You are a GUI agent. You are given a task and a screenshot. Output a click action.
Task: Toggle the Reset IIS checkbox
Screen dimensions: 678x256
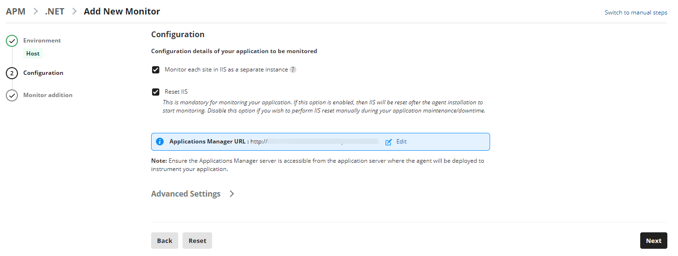156,92
